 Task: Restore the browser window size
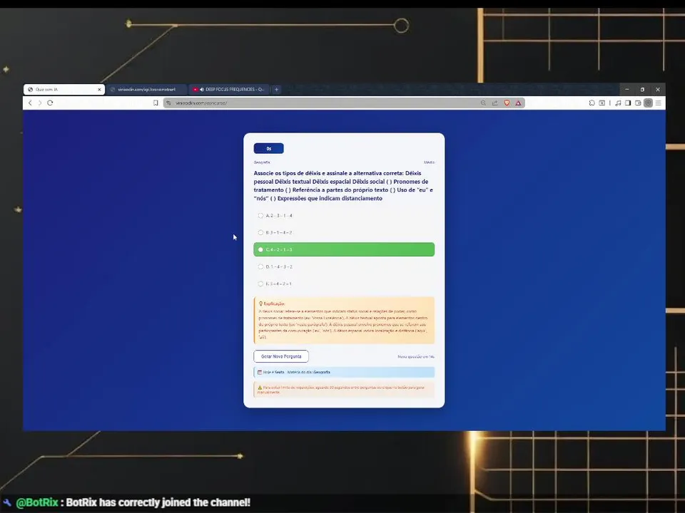tap(642, 90)
